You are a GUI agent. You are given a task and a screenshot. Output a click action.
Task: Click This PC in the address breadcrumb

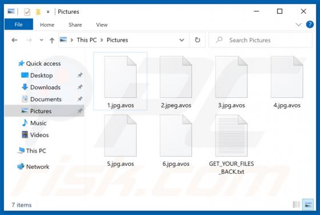87,40
